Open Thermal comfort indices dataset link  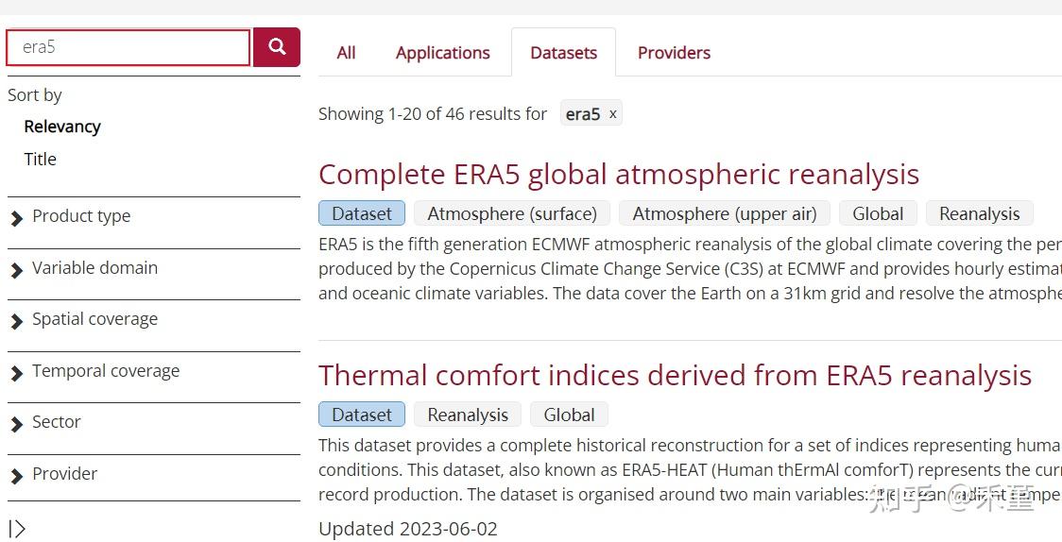pos(674,375)
